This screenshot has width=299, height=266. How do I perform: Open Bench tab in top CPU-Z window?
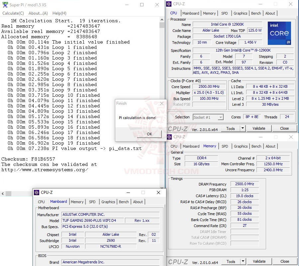[x=256, y=13]
